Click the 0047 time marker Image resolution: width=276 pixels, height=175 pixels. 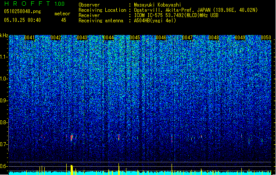point(187,38)
